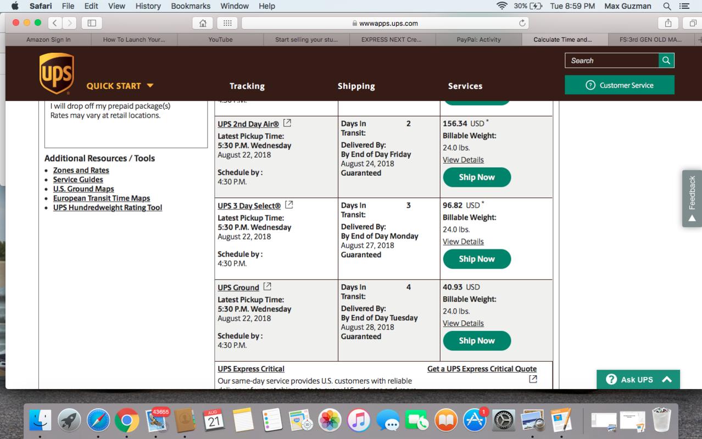The height and width of the screenshot is (439, 702).
Task: Open the Zones and Rates link
Action: [81, 170]
